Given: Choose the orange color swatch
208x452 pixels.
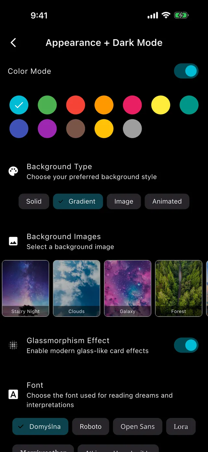Looking at the screenshot, I should (104, 105).
